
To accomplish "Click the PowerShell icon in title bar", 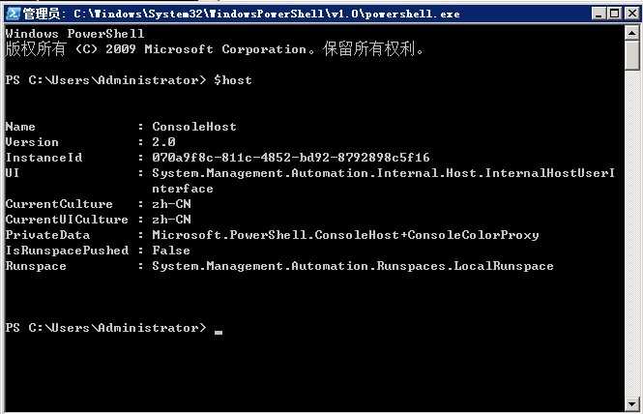I will 14,14.
